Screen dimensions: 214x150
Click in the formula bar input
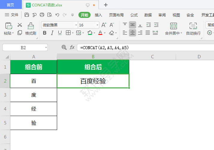pos(145,48)
